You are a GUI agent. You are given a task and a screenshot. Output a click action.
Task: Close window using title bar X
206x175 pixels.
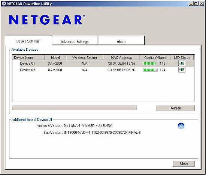(202, 3)
